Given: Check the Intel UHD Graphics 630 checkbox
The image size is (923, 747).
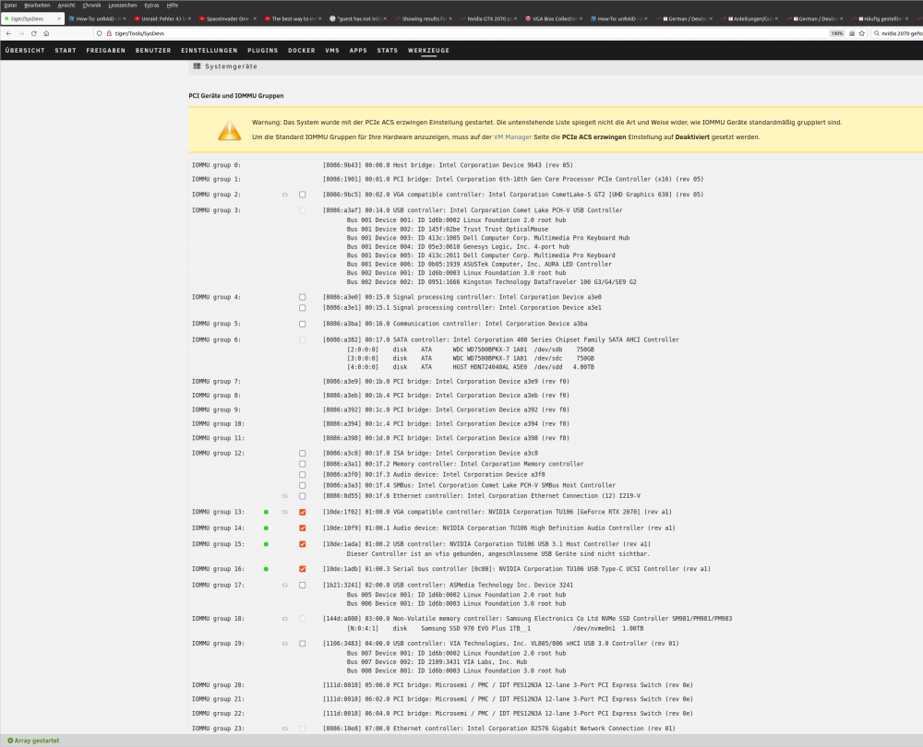Looking at the screenshot, I should (x=303, y=195).
